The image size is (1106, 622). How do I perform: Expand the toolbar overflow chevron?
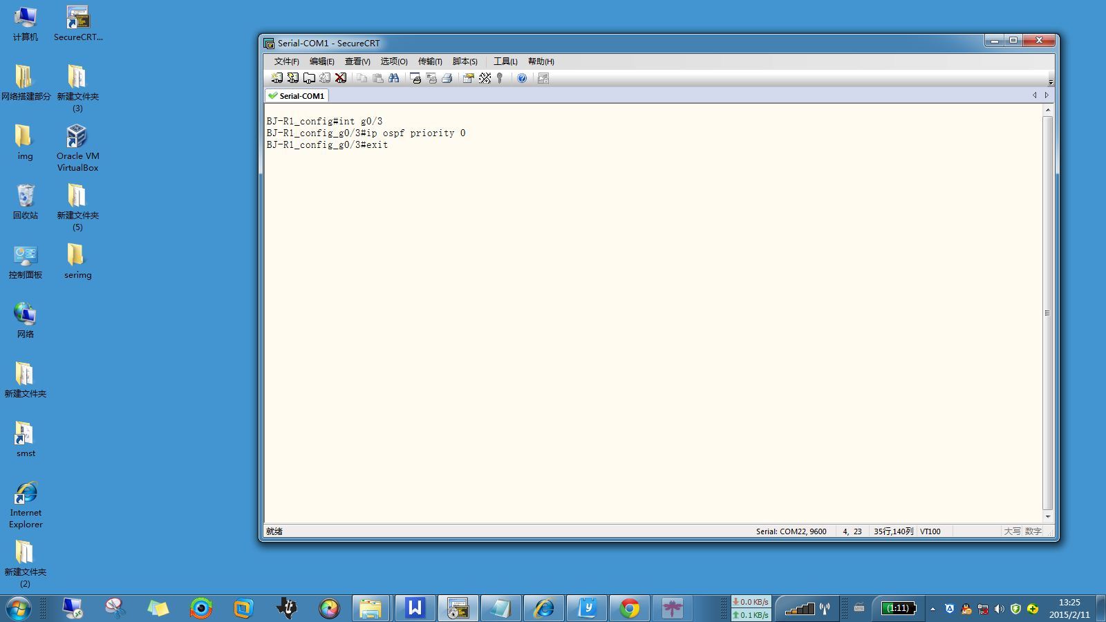point(1051,82)
